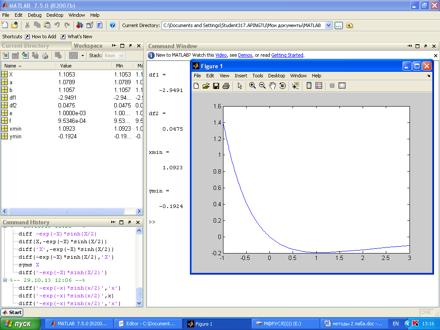440x330 pixels.
Task: Click the Demos link in info bar
Action: click(x=245, y=55)
